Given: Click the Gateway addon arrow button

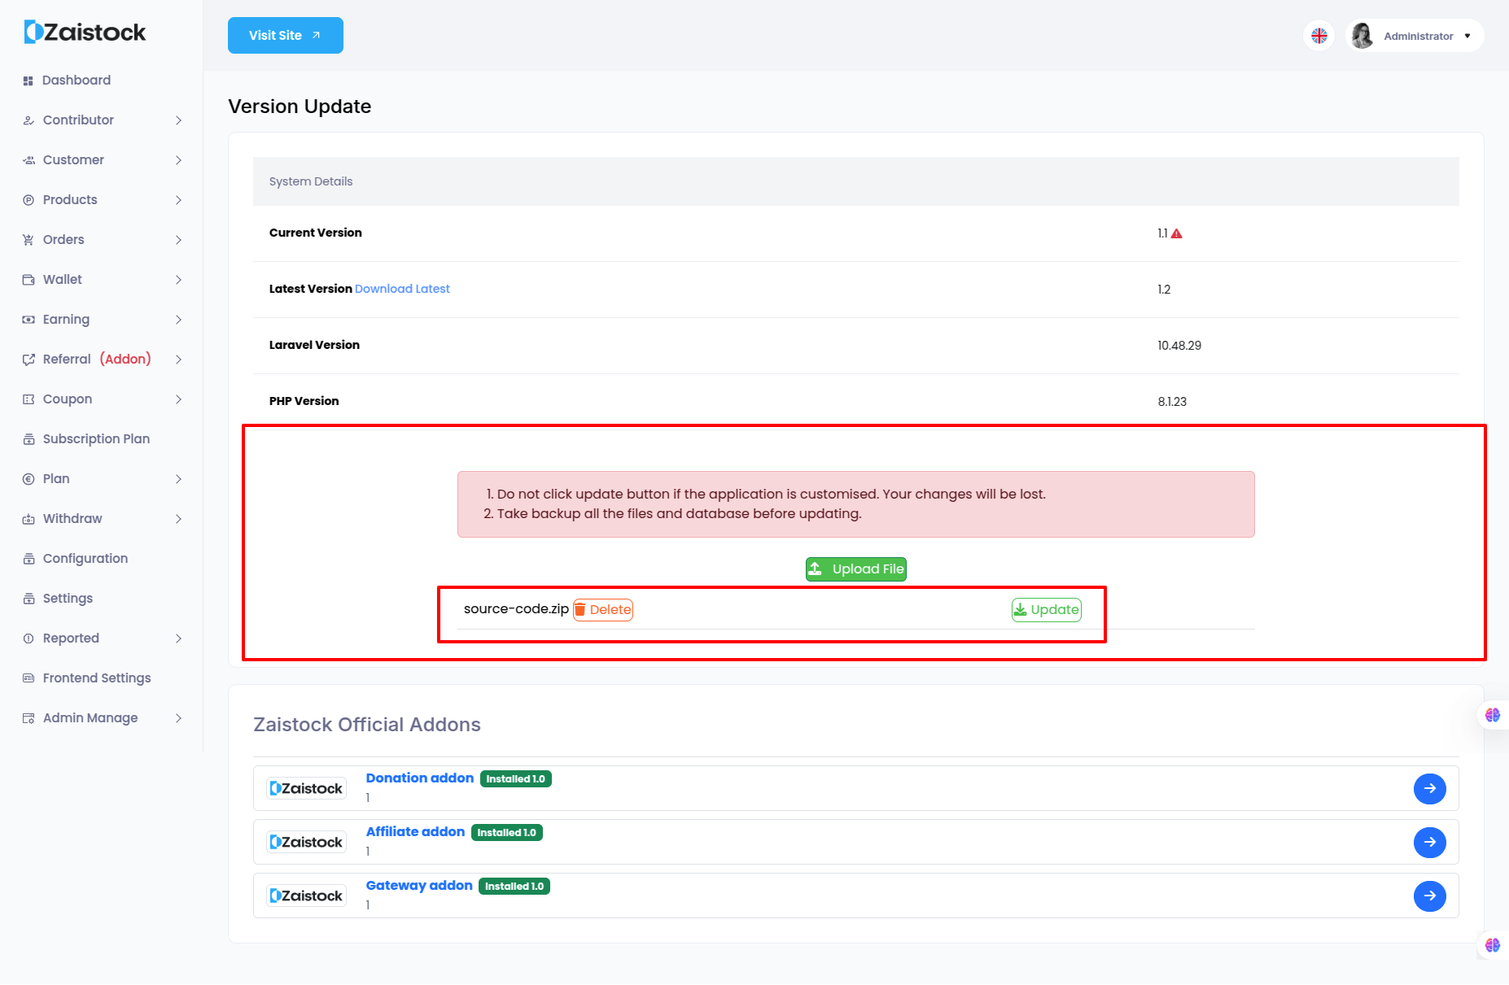Looking at the screenshot, I should coord(1430,896).
